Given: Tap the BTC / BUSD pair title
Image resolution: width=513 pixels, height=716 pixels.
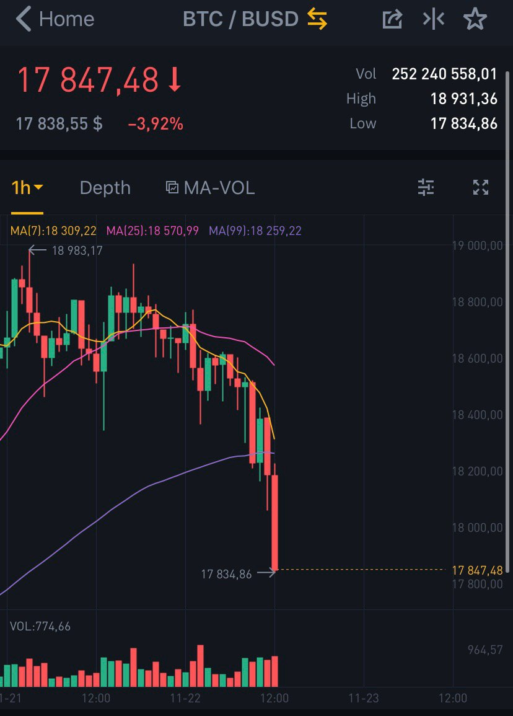Looking at the screenshot, I should click(240, 19).
